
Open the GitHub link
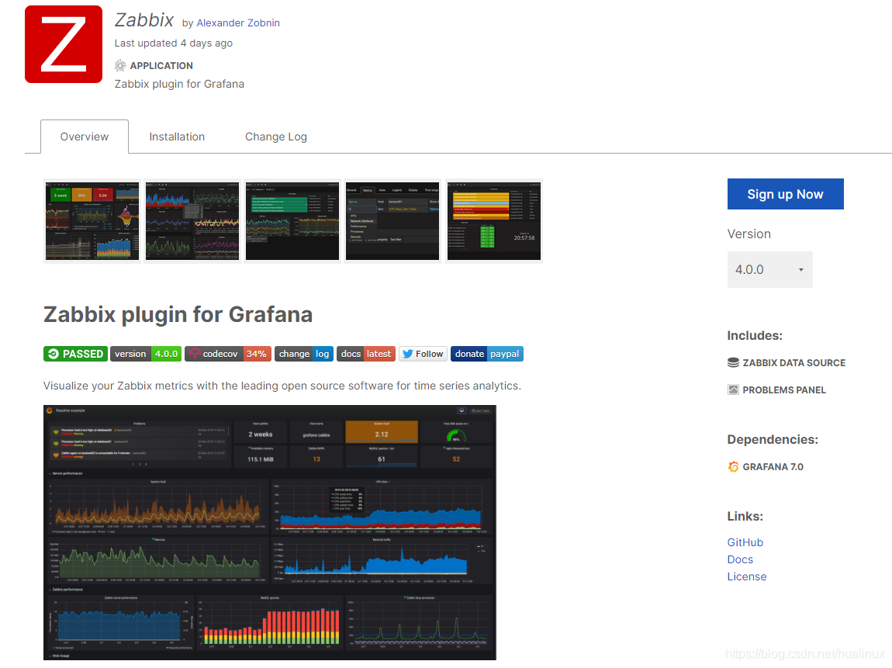[x=745, y=542]
